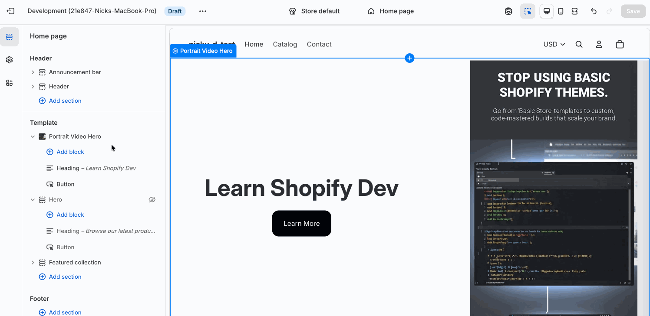Collapse the Hero section chevron
The image size is (650, 316).
[x=33, y=200]
